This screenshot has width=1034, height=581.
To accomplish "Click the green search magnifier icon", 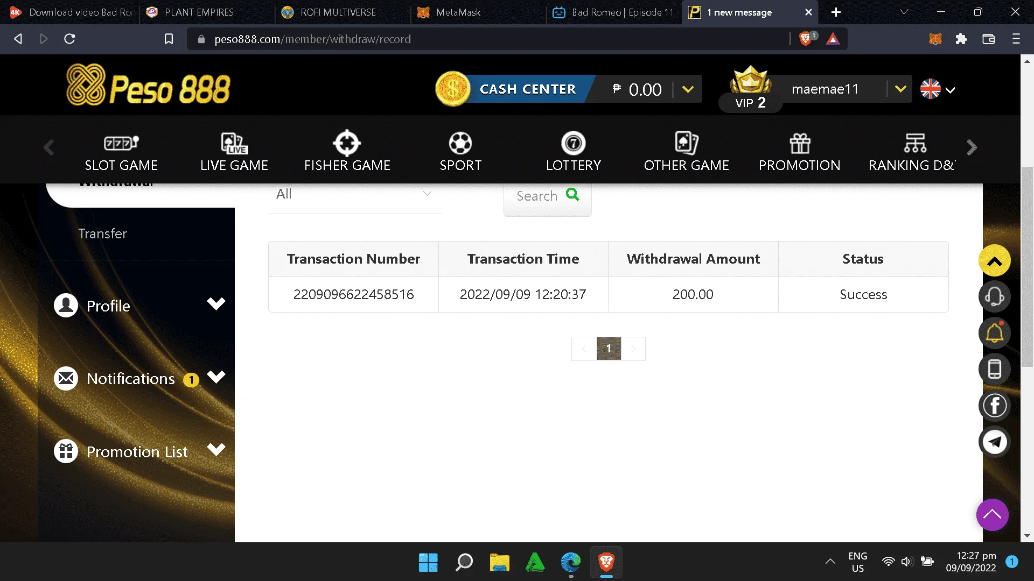I will pyautogui.click(x=572, y=195).
